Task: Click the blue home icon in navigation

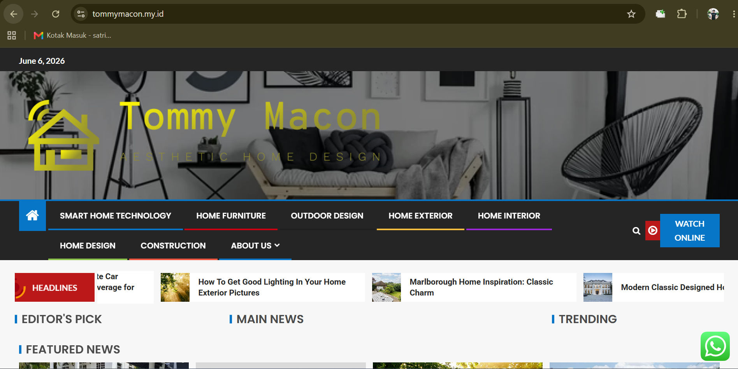Action: [x=32, y=215]
